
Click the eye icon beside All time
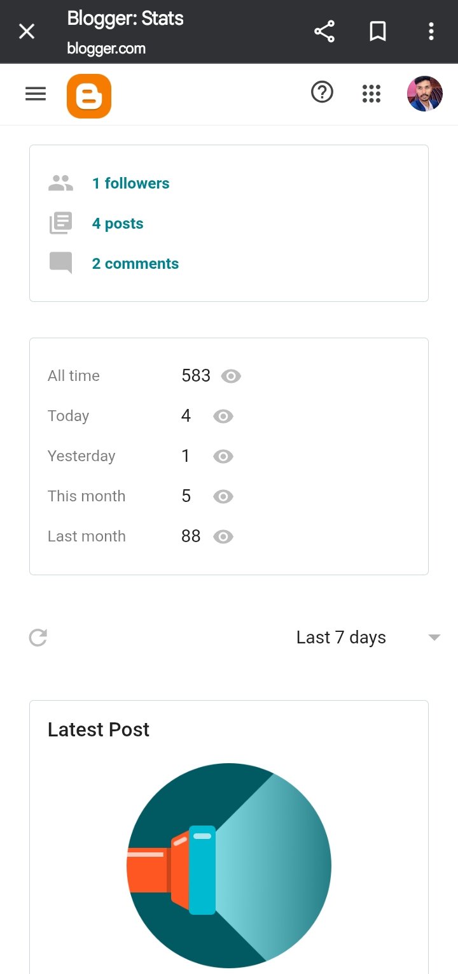click(x=231, y=376)
